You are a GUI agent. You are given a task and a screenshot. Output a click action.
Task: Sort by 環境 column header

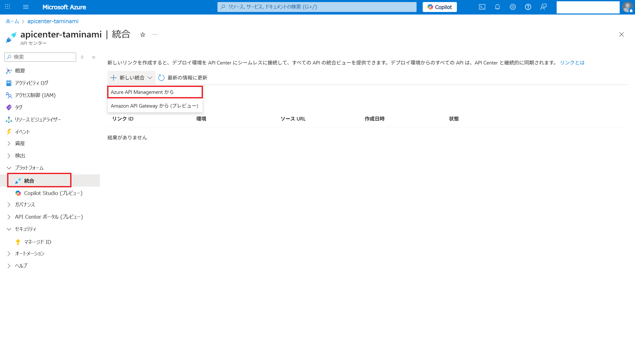click(x=201, y=119)
